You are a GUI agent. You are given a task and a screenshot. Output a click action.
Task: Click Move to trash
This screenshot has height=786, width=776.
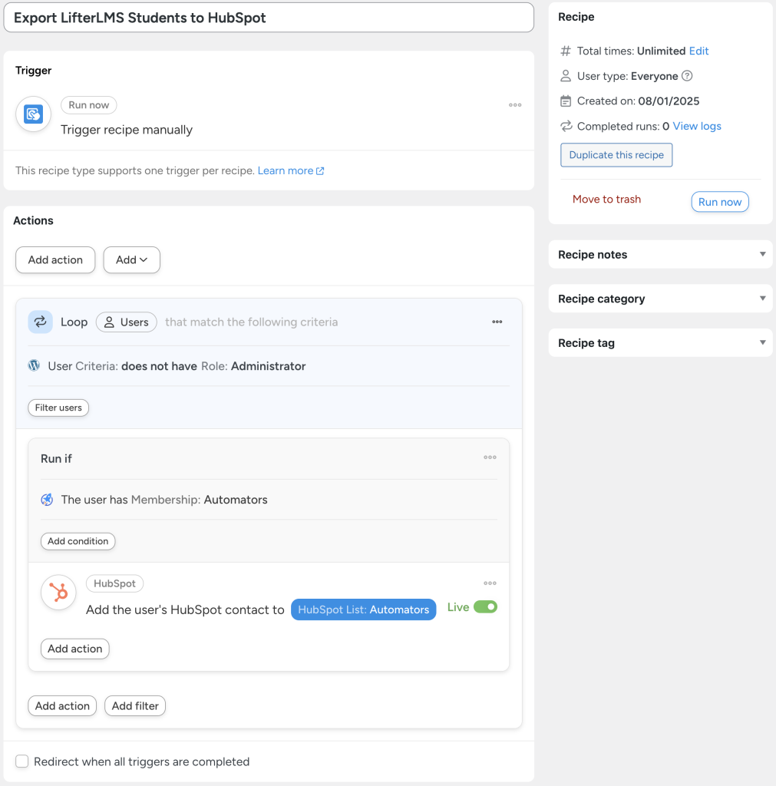pos(606,199)
